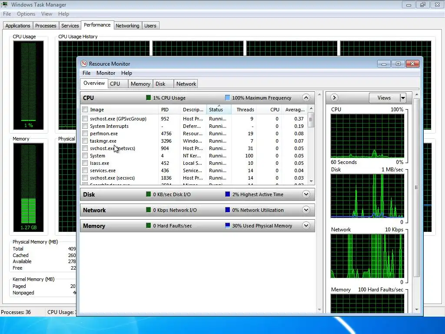The image size is (445, 334).
Task: Open Task Manager View menu
Action: tap(46, 14)
